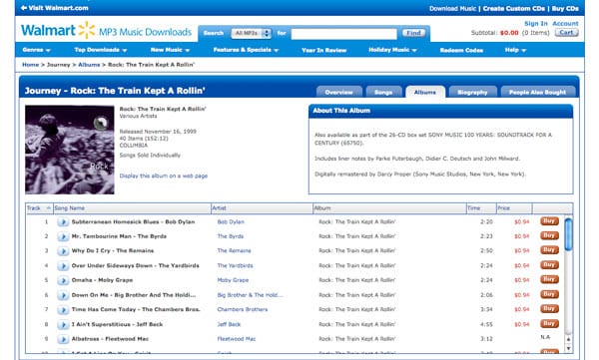Open Download Music link
Screen dimensions: 599x360
(x=452, y=8)
